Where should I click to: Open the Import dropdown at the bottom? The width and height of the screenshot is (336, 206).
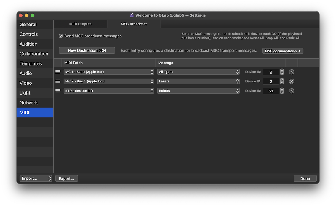click(x=36, y=178)
